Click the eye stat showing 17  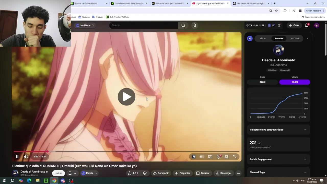[262, 25]
